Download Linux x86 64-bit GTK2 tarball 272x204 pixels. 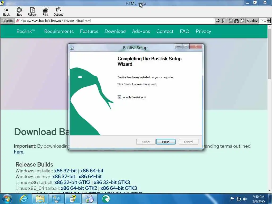click(x=79, y=188)
